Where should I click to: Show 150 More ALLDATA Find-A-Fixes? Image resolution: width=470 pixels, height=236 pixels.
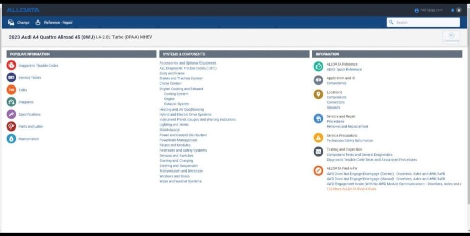click(351, 189)
